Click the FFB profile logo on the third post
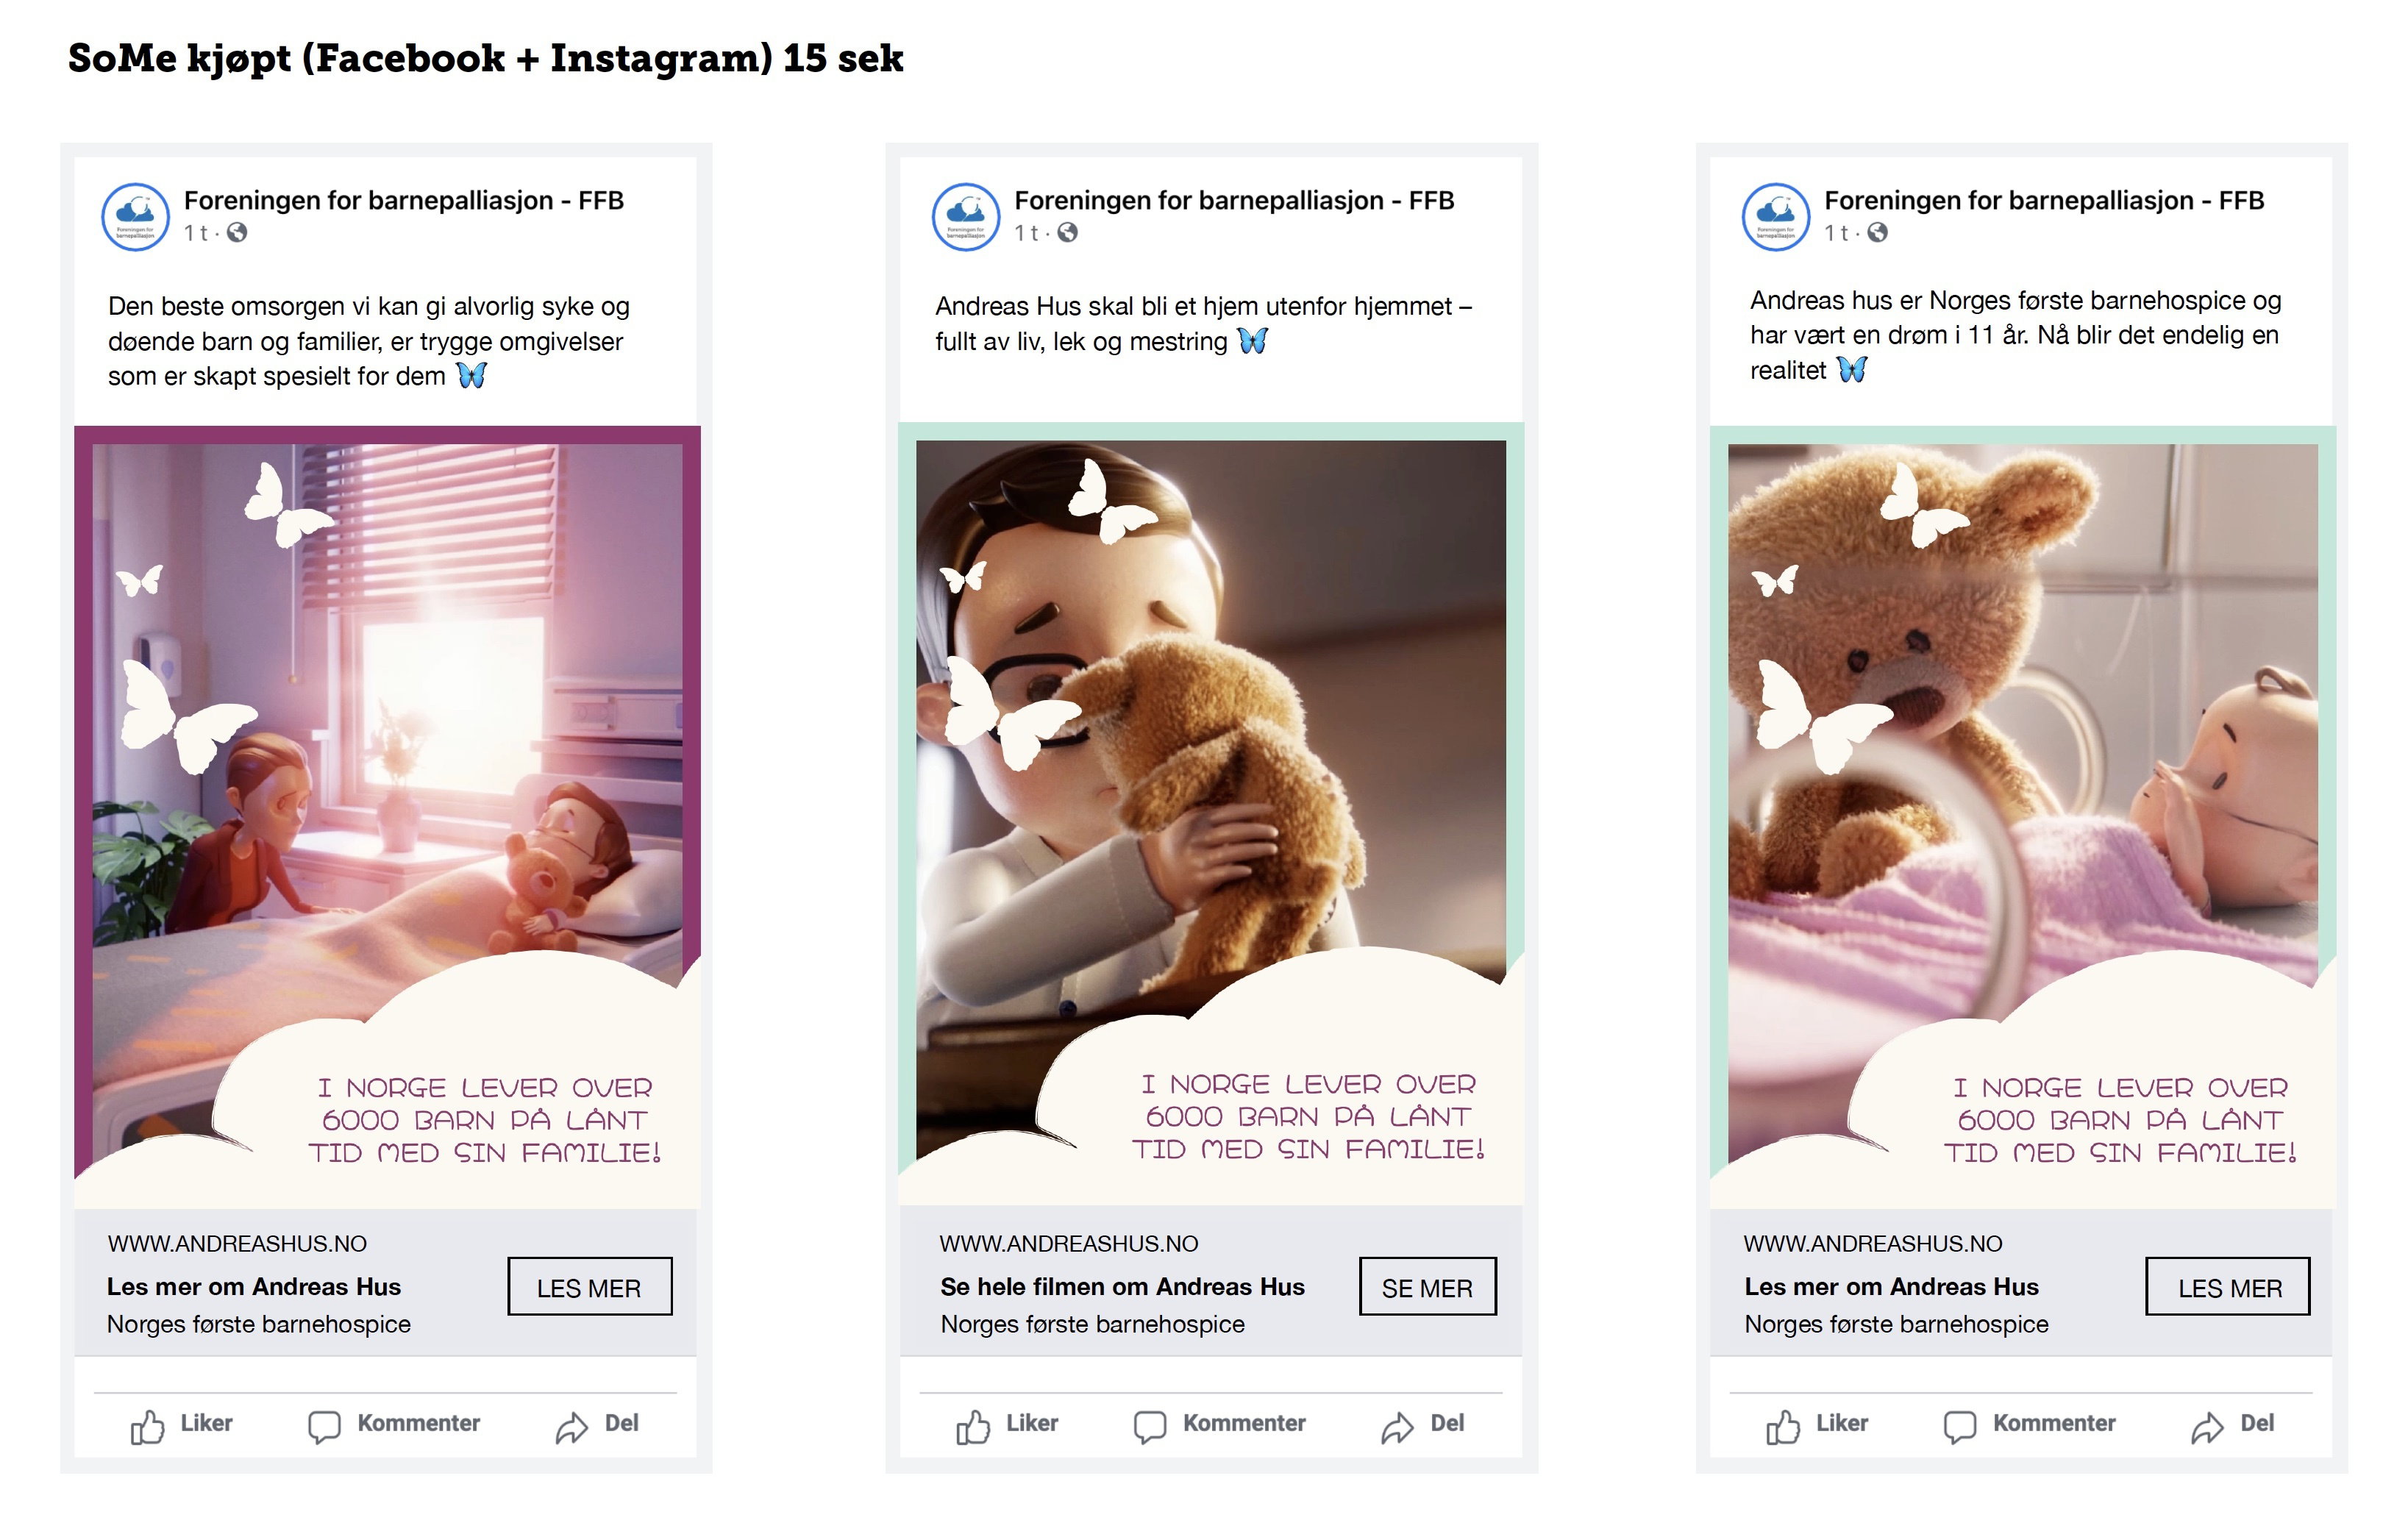This screenshot has width=2408, height=1537. [x=1775, y=216]
